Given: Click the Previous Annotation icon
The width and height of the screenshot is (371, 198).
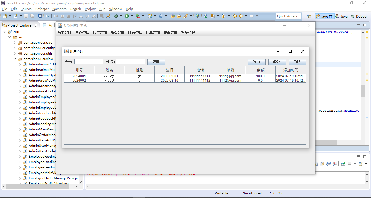Looking at the screenshot, I should pyautogui.click(x=223, y=16).
